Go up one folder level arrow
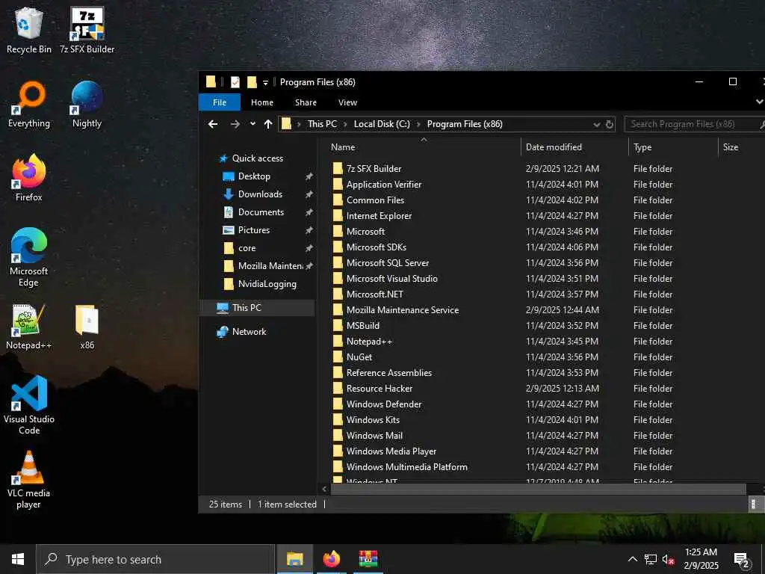The height and width of the screenshot is (574, 765). point(268,124)
